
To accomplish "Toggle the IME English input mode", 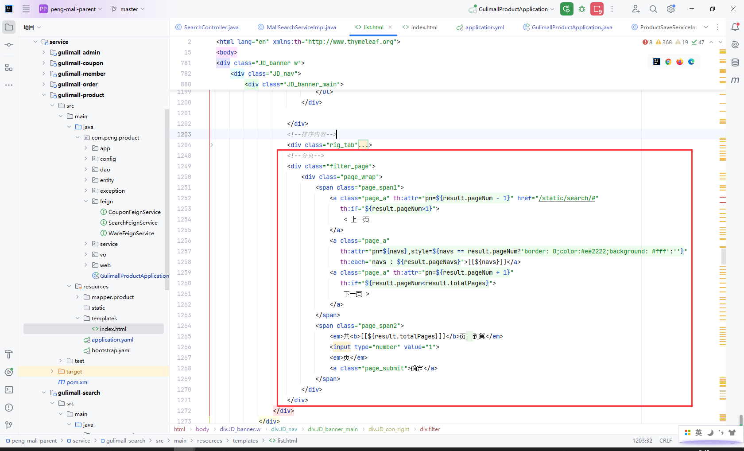I will (698, 432).
